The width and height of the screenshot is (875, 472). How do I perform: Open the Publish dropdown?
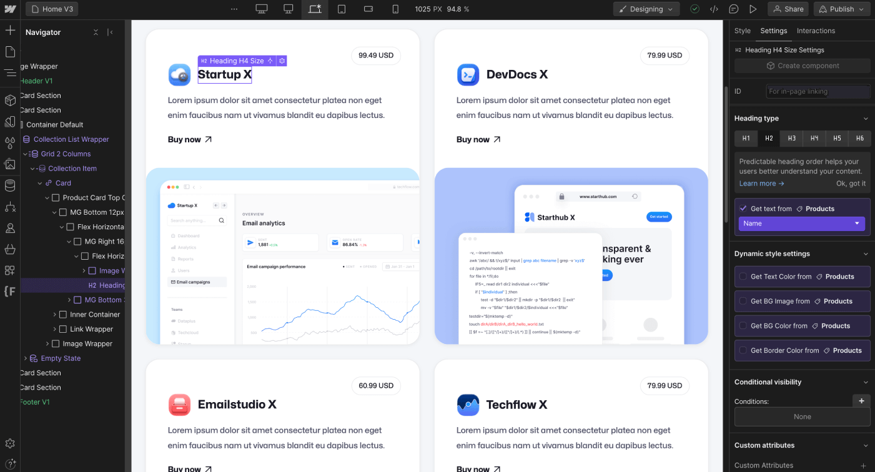[x=841, y=9]
